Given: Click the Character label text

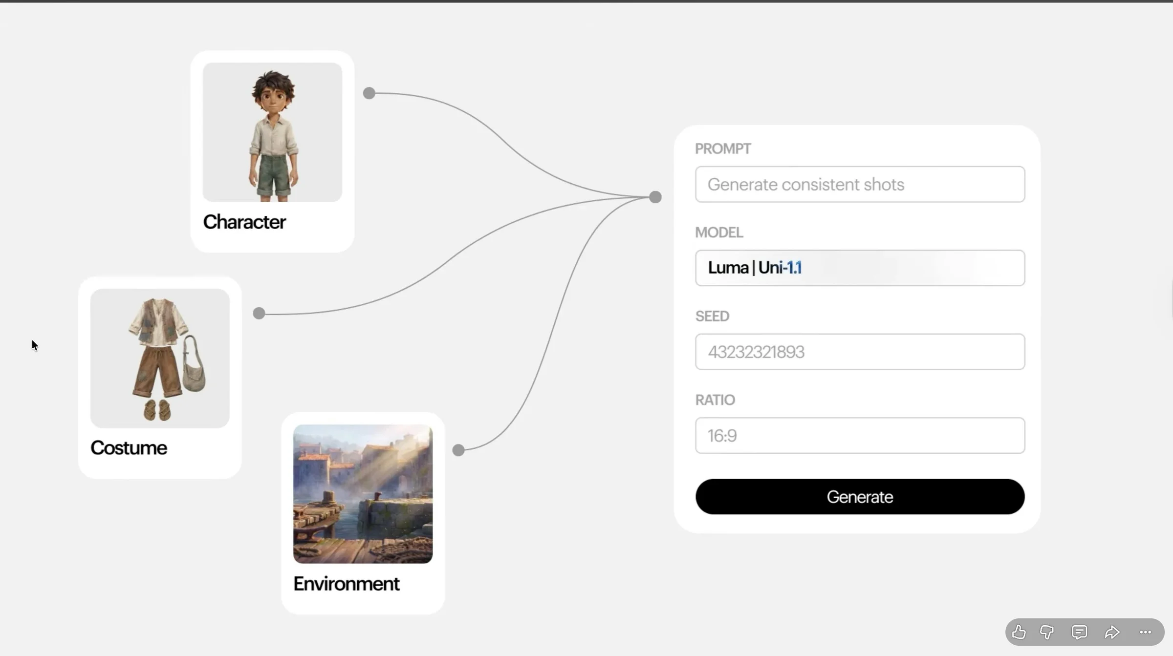Looking at the screenshot, I should pyautogui.click(x=244, y=222).
